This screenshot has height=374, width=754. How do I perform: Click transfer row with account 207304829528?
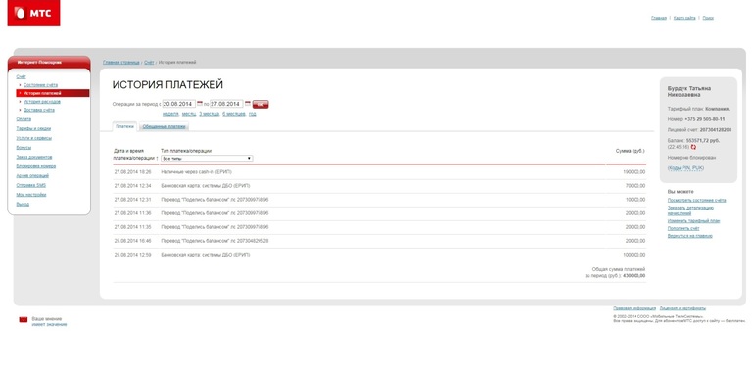click(x=379, y=241)
